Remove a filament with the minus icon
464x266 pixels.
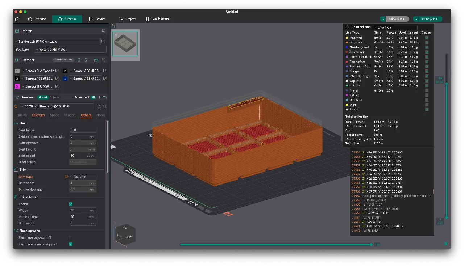click(x=87, y=60)
